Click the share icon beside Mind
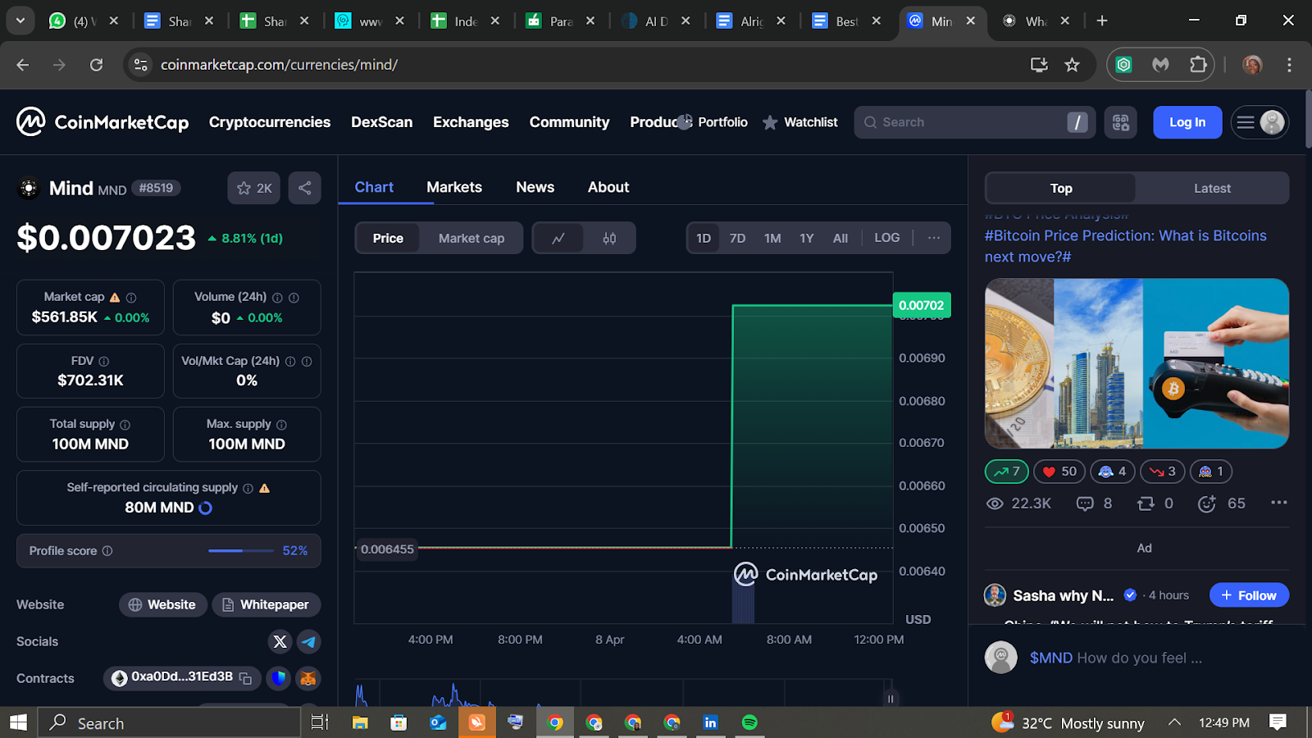 pyautogui.click(x=305, y=188)
